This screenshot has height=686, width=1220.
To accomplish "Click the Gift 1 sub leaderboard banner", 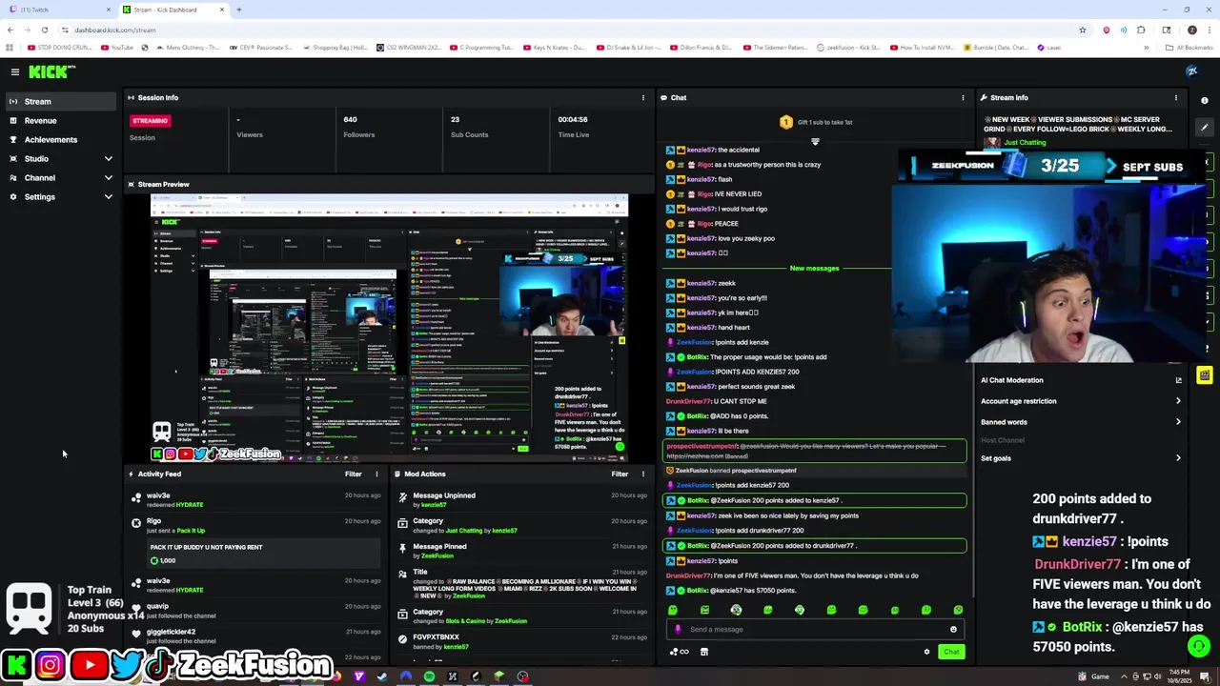I will pyautogui.click(x=815, y=122).
